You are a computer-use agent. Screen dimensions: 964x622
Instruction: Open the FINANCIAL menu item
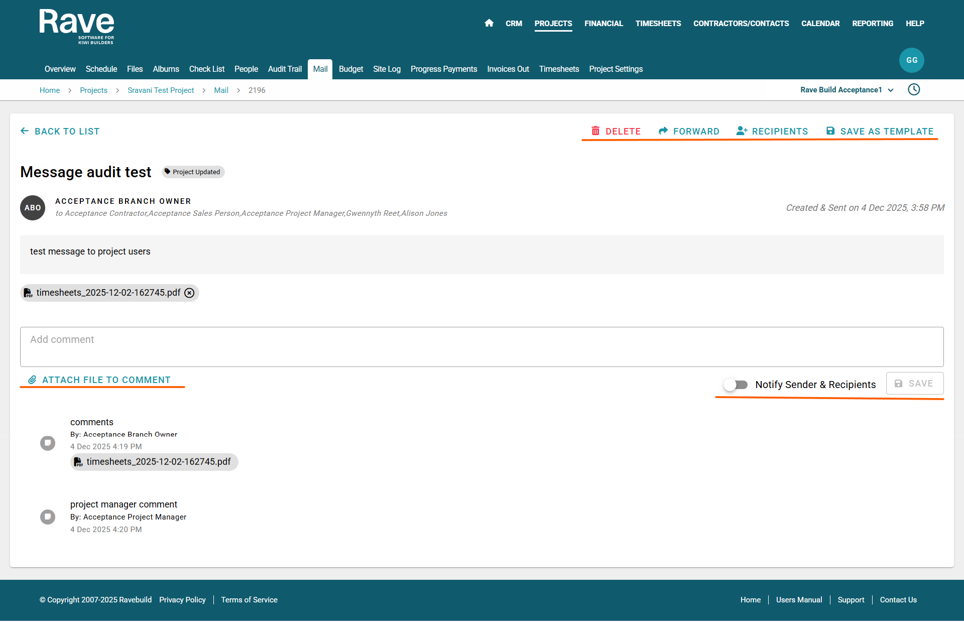604,24
